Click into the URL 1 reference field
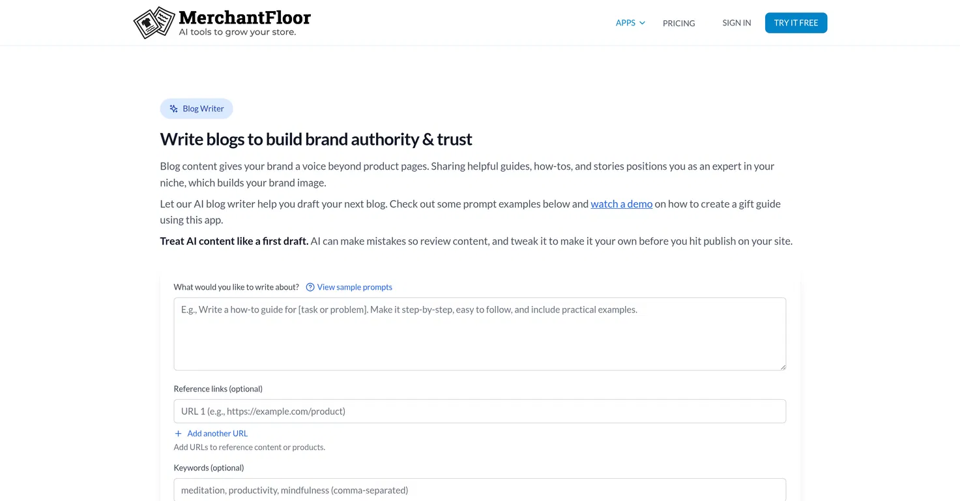The height and width of the screenshot is (501, 960). [x=479, y=411]
